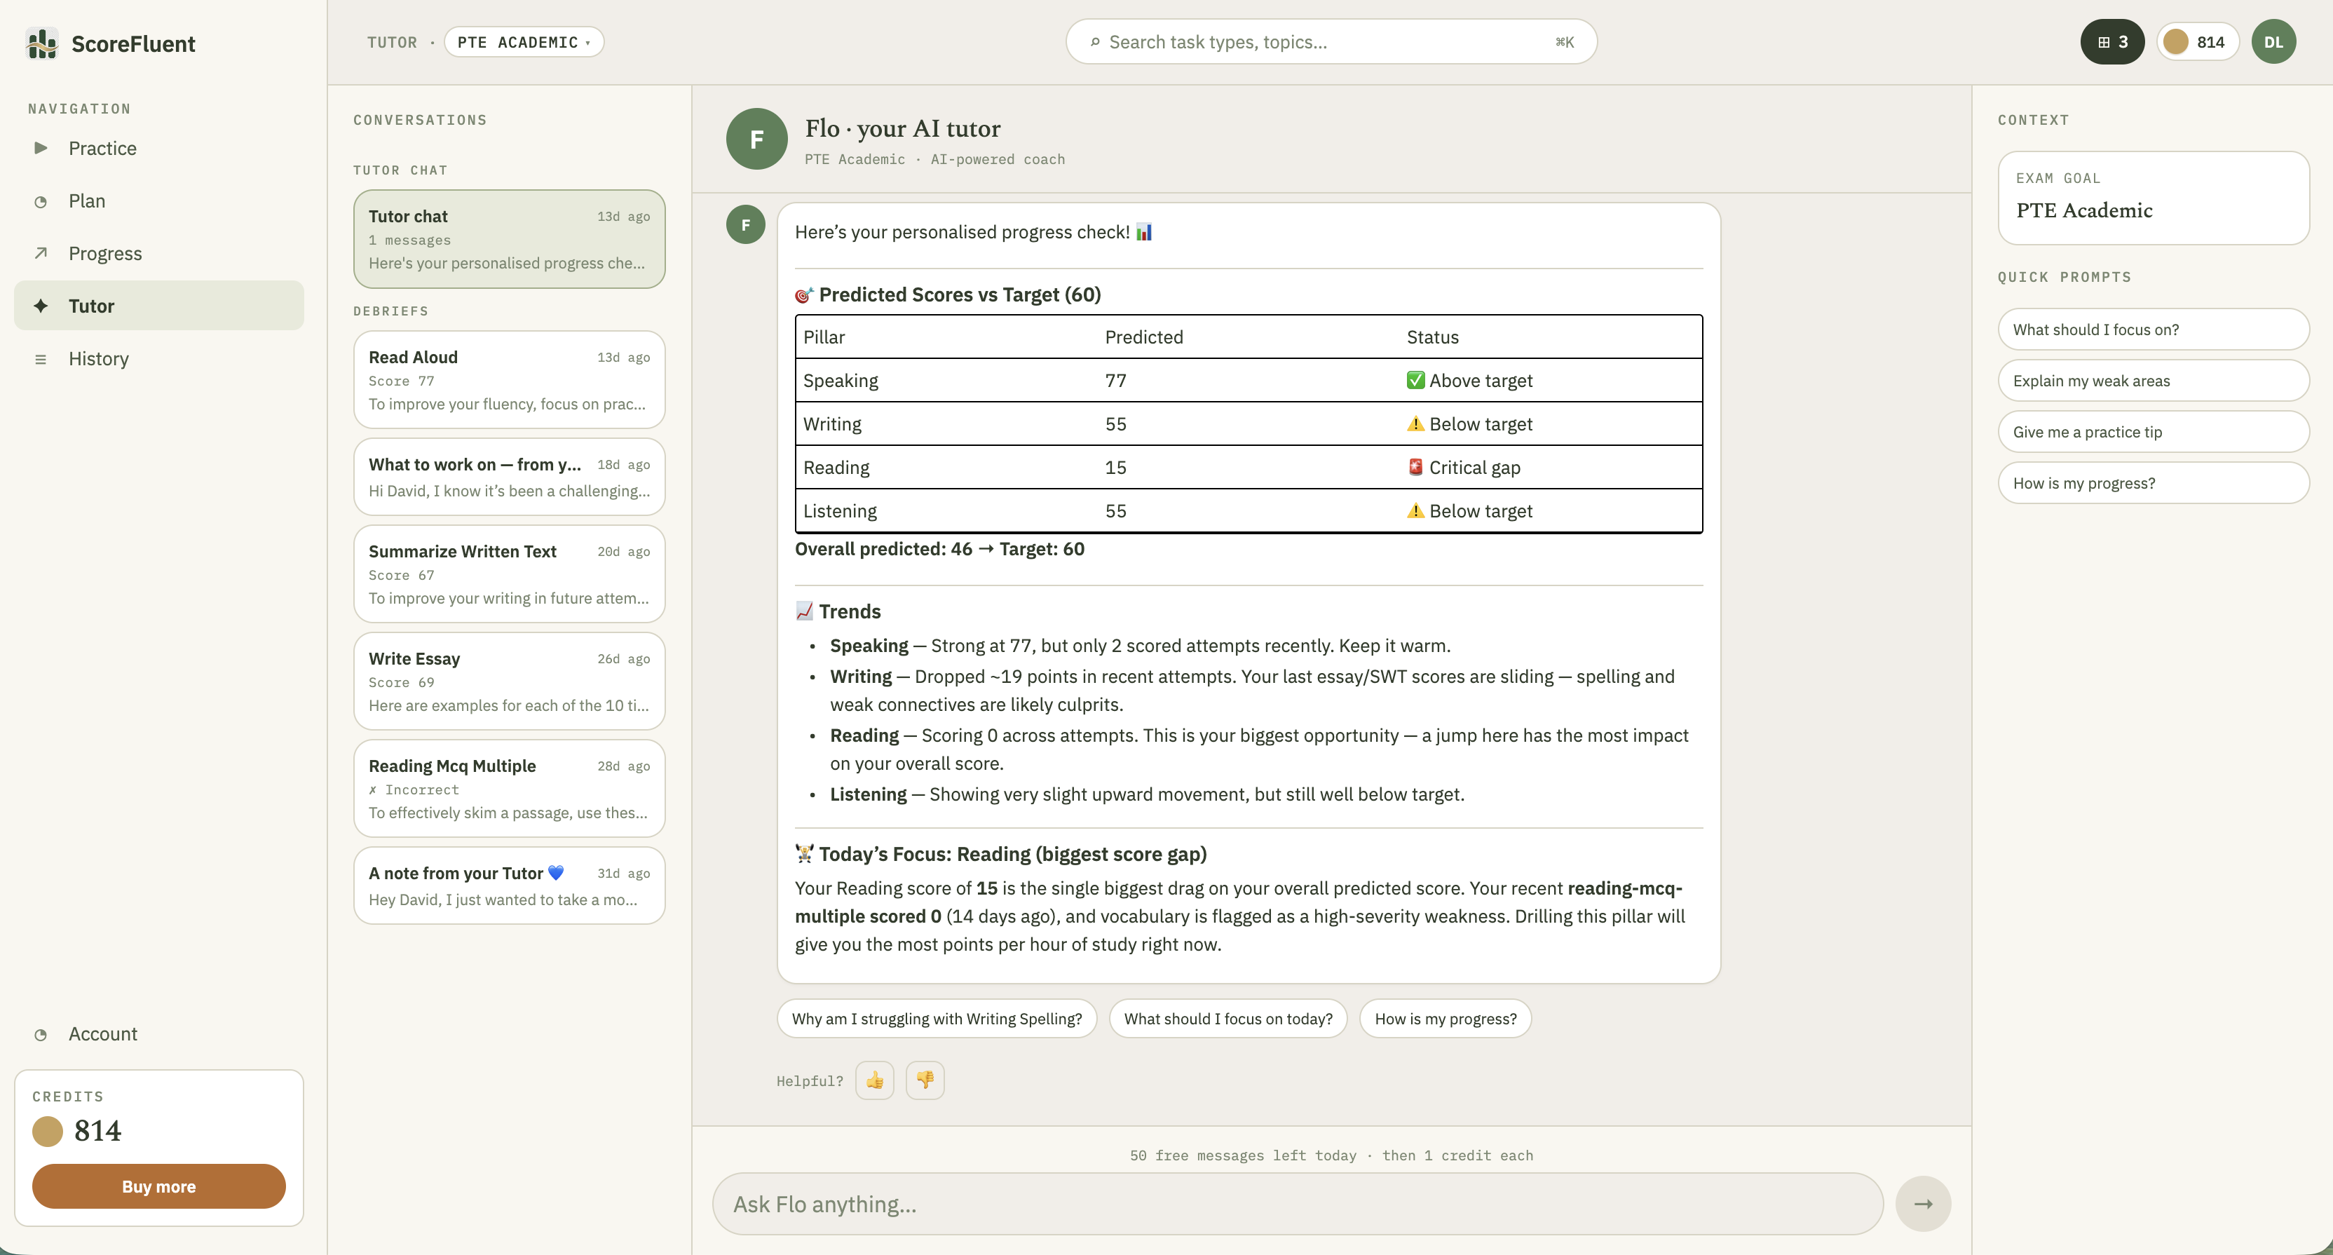Click 'What should I focus on today?' chip
Image resolution: width=2333 pixels, height=1255 pixels.
pos(1228,1019)
